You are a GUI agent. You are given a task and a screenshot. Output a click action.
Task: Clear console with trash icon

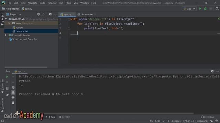coord(13,103)
